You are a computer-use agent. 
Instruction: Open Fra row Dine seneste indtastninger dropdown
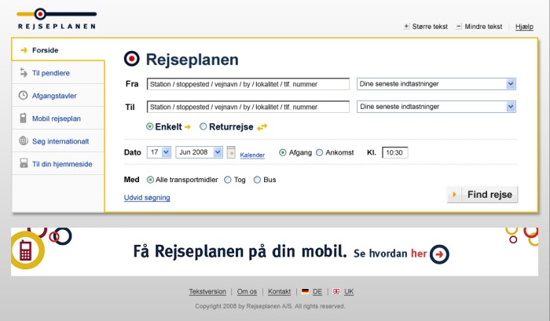point(436,84)
